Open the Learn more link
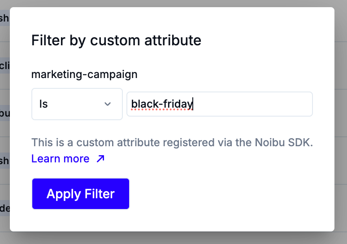 pos(61,159)
